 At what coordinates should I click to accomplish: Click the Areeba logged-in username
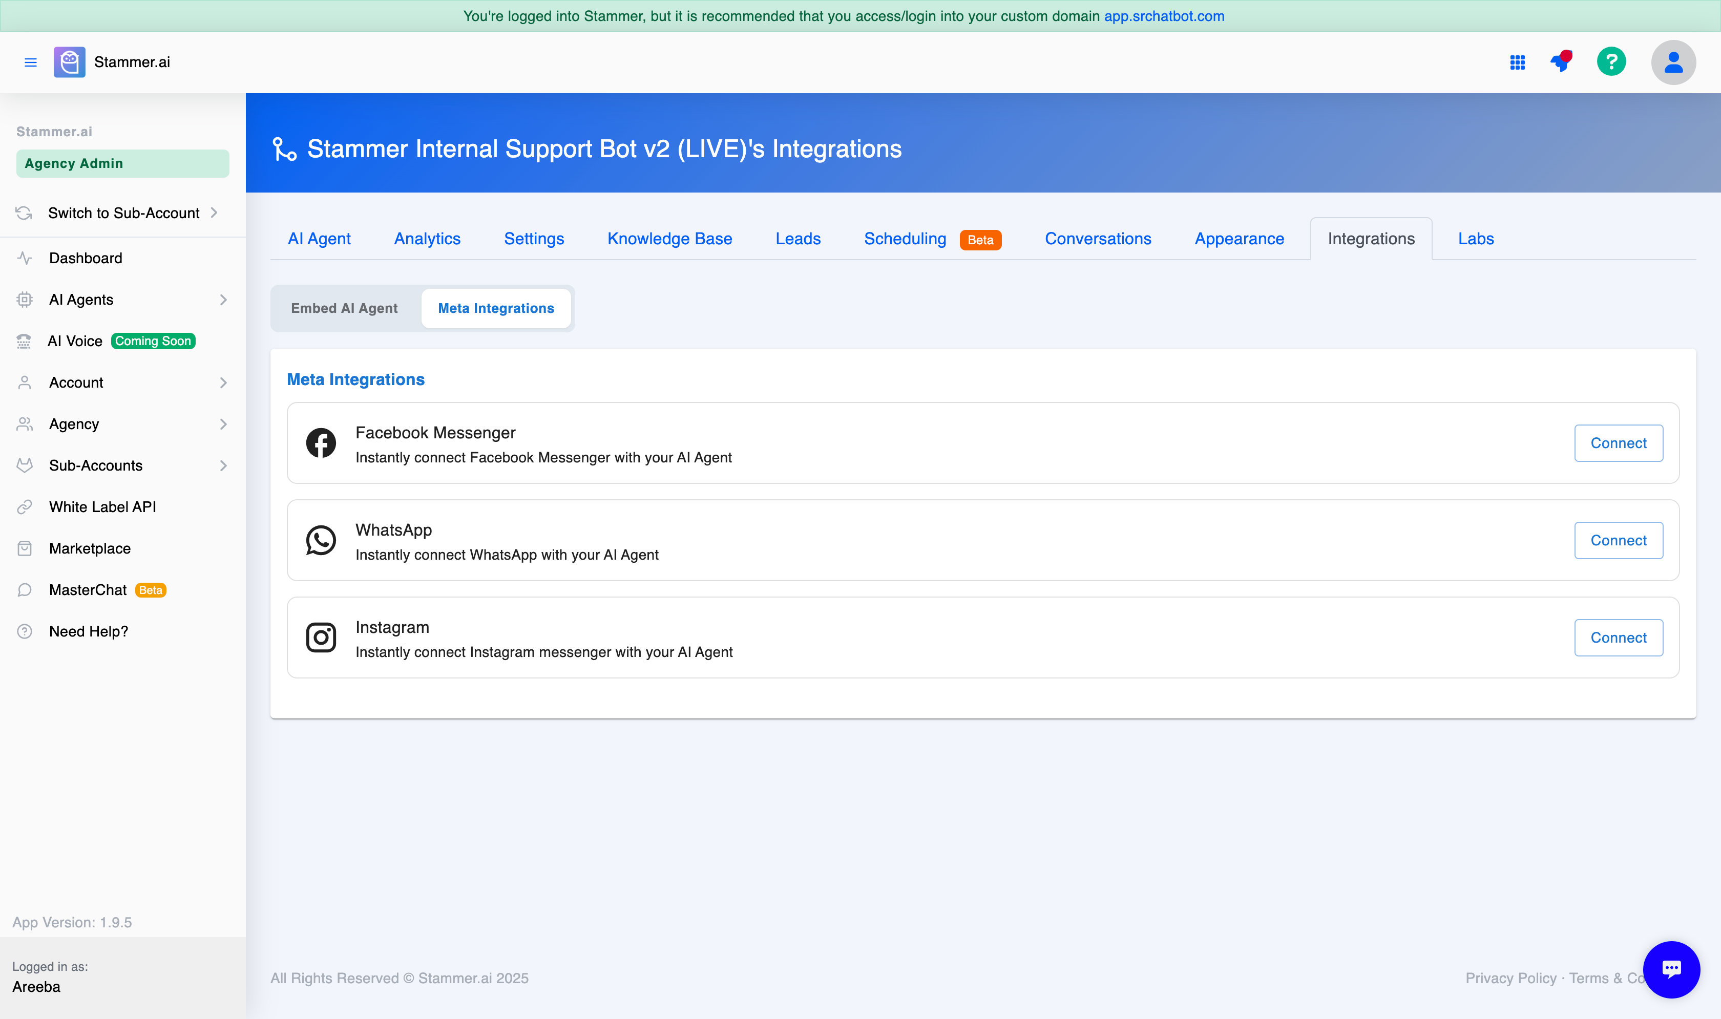coord(36,987)
